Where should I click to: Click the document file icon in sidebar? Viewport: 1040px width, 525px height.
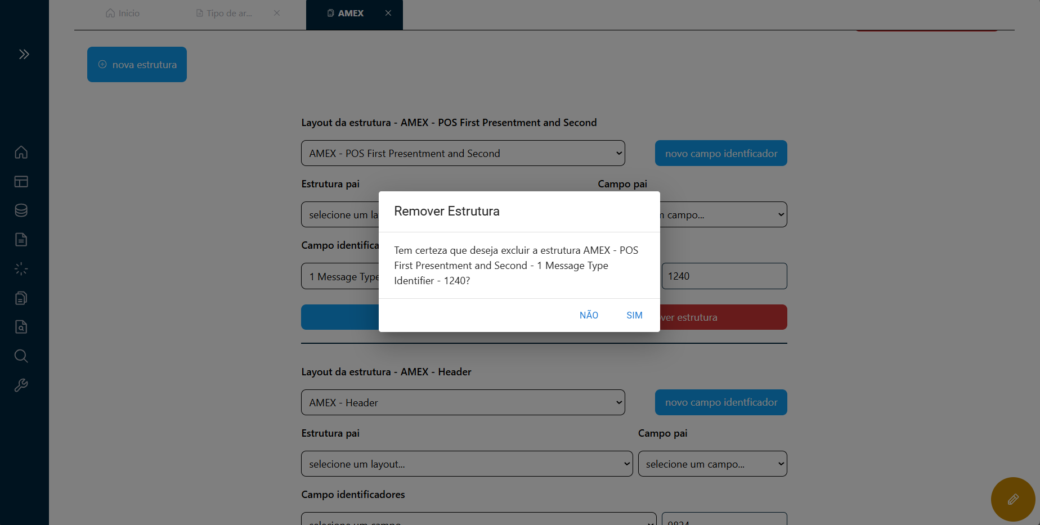(21, 240)
